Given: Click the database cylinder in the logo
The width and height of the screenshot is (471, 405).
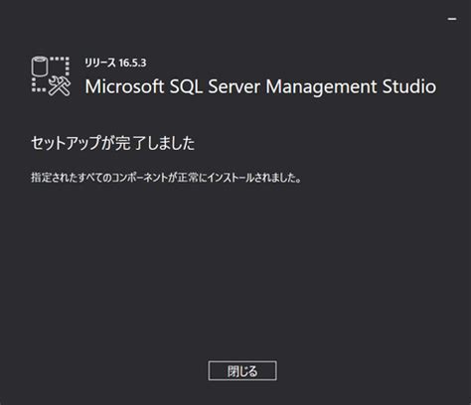Looking at the screenshot, I should (40, 67).
